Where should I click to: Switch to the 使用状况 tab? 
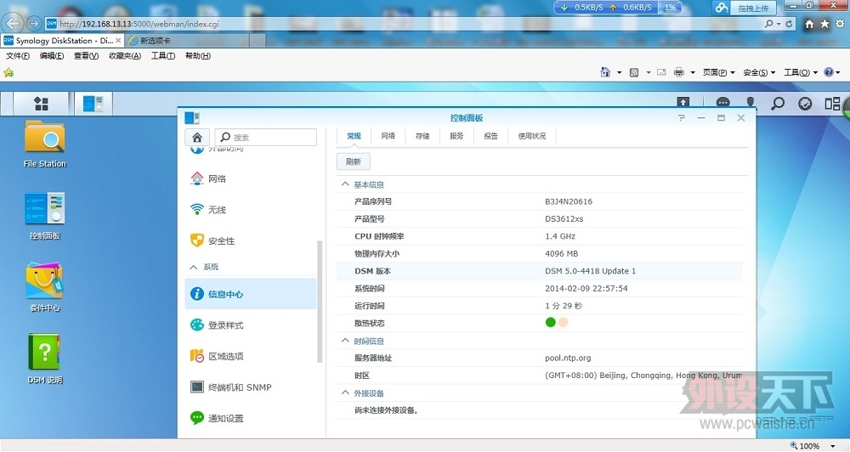point(532,136)
